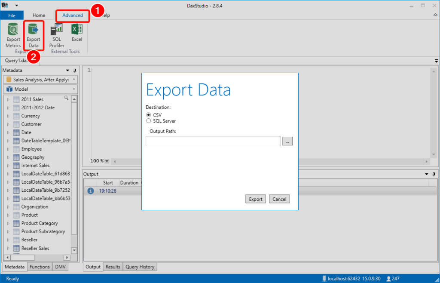This screenshot has height=283, width=440.
Task: Click the Start column header in Output
Action: pos(108,183)
